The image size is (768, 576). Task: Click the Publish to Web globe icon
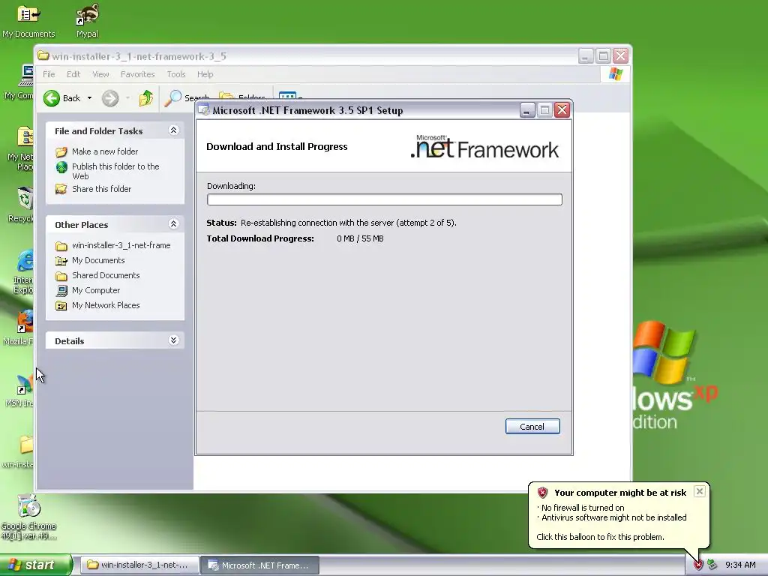[x=61, y=167]
